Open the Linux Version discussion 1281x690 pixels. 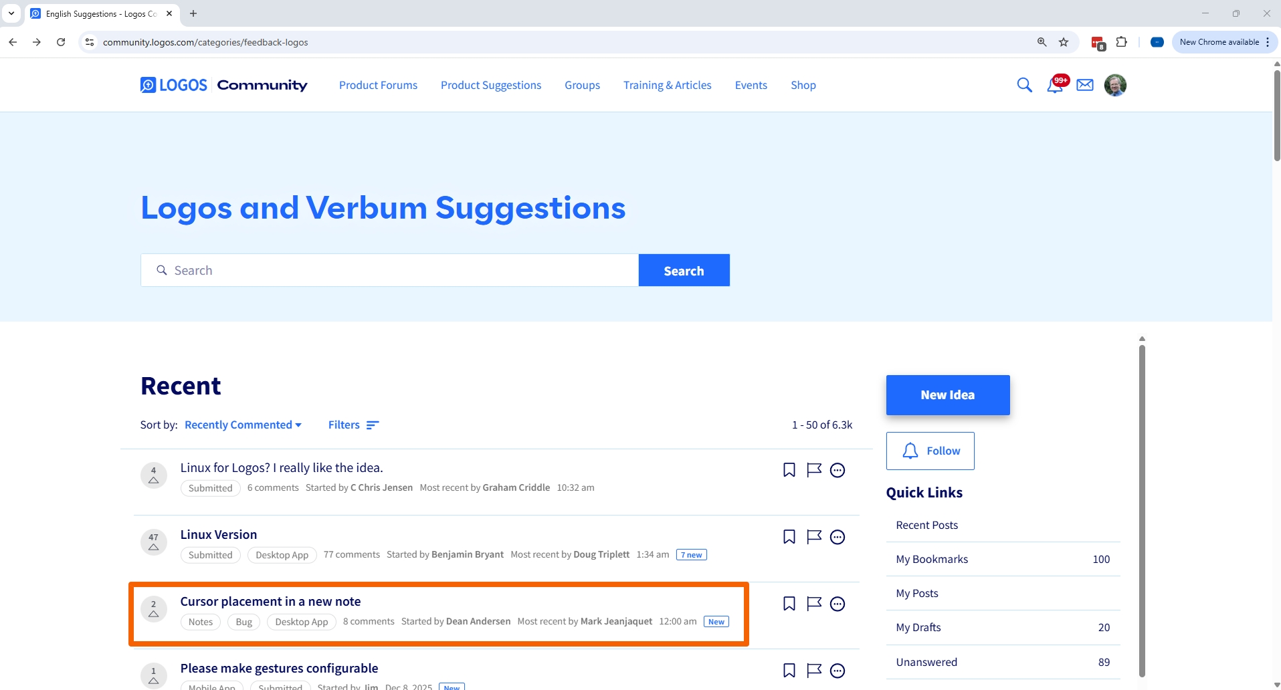tap(219, 535)
